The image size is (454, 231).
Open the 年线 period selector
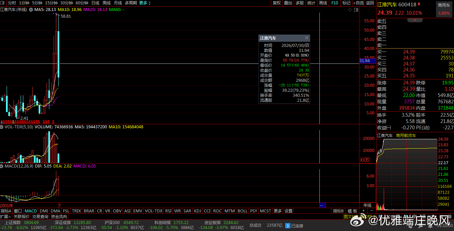pos(367,205)
